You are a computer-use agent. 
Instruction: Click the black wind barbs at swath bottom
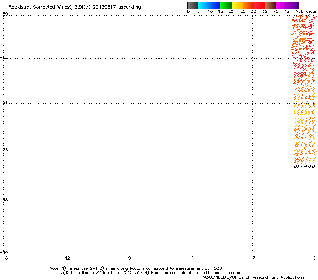point(305,167)
